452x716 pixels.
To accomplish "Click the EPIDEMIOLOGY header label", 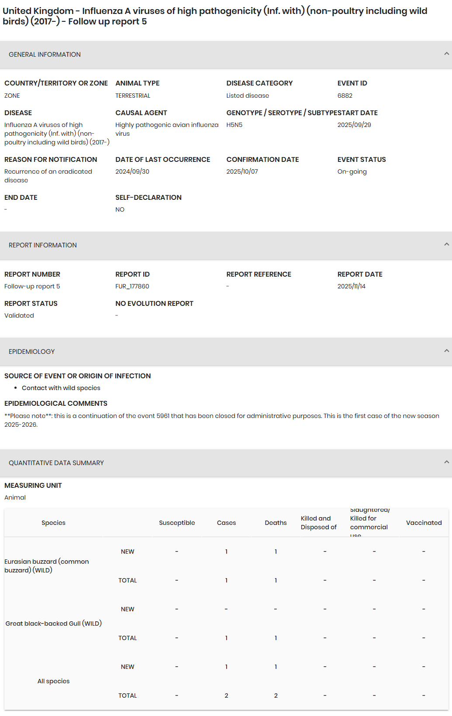I will tap(32, 352).
